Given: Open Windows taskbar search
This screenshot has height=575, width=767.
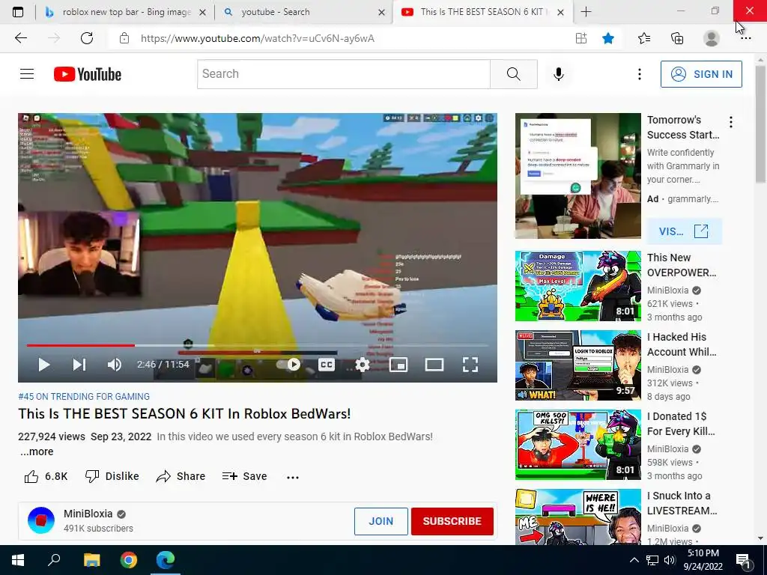Looking at the screenshot, I should point(54,560).
